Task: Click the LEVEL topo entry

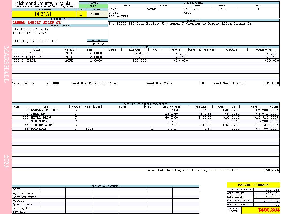Action: [114, 9]
